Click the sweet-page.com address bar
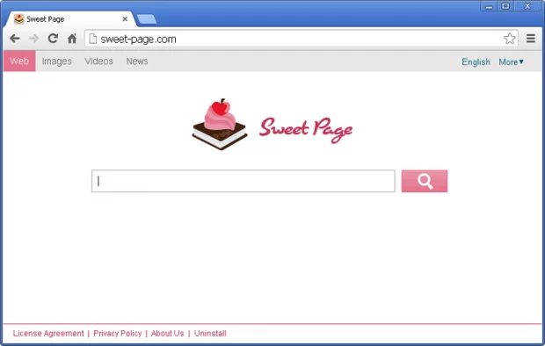Screen dimensions: 545x346 click(301, 39)
